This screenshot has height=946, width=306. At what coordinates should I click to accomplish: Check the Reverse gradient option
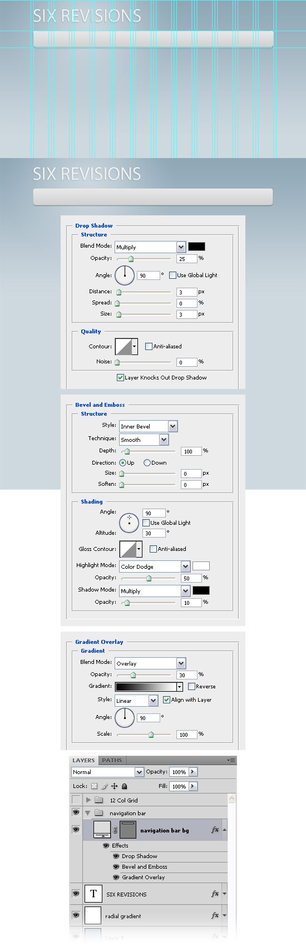pyautogui.click(x=191, y=686)
